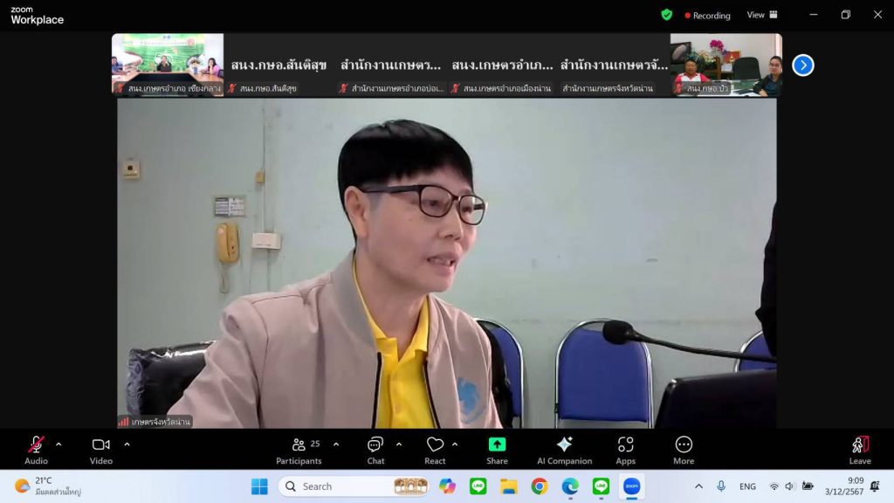
Task: Leave the meeting
Action: (x=860, y=449)
